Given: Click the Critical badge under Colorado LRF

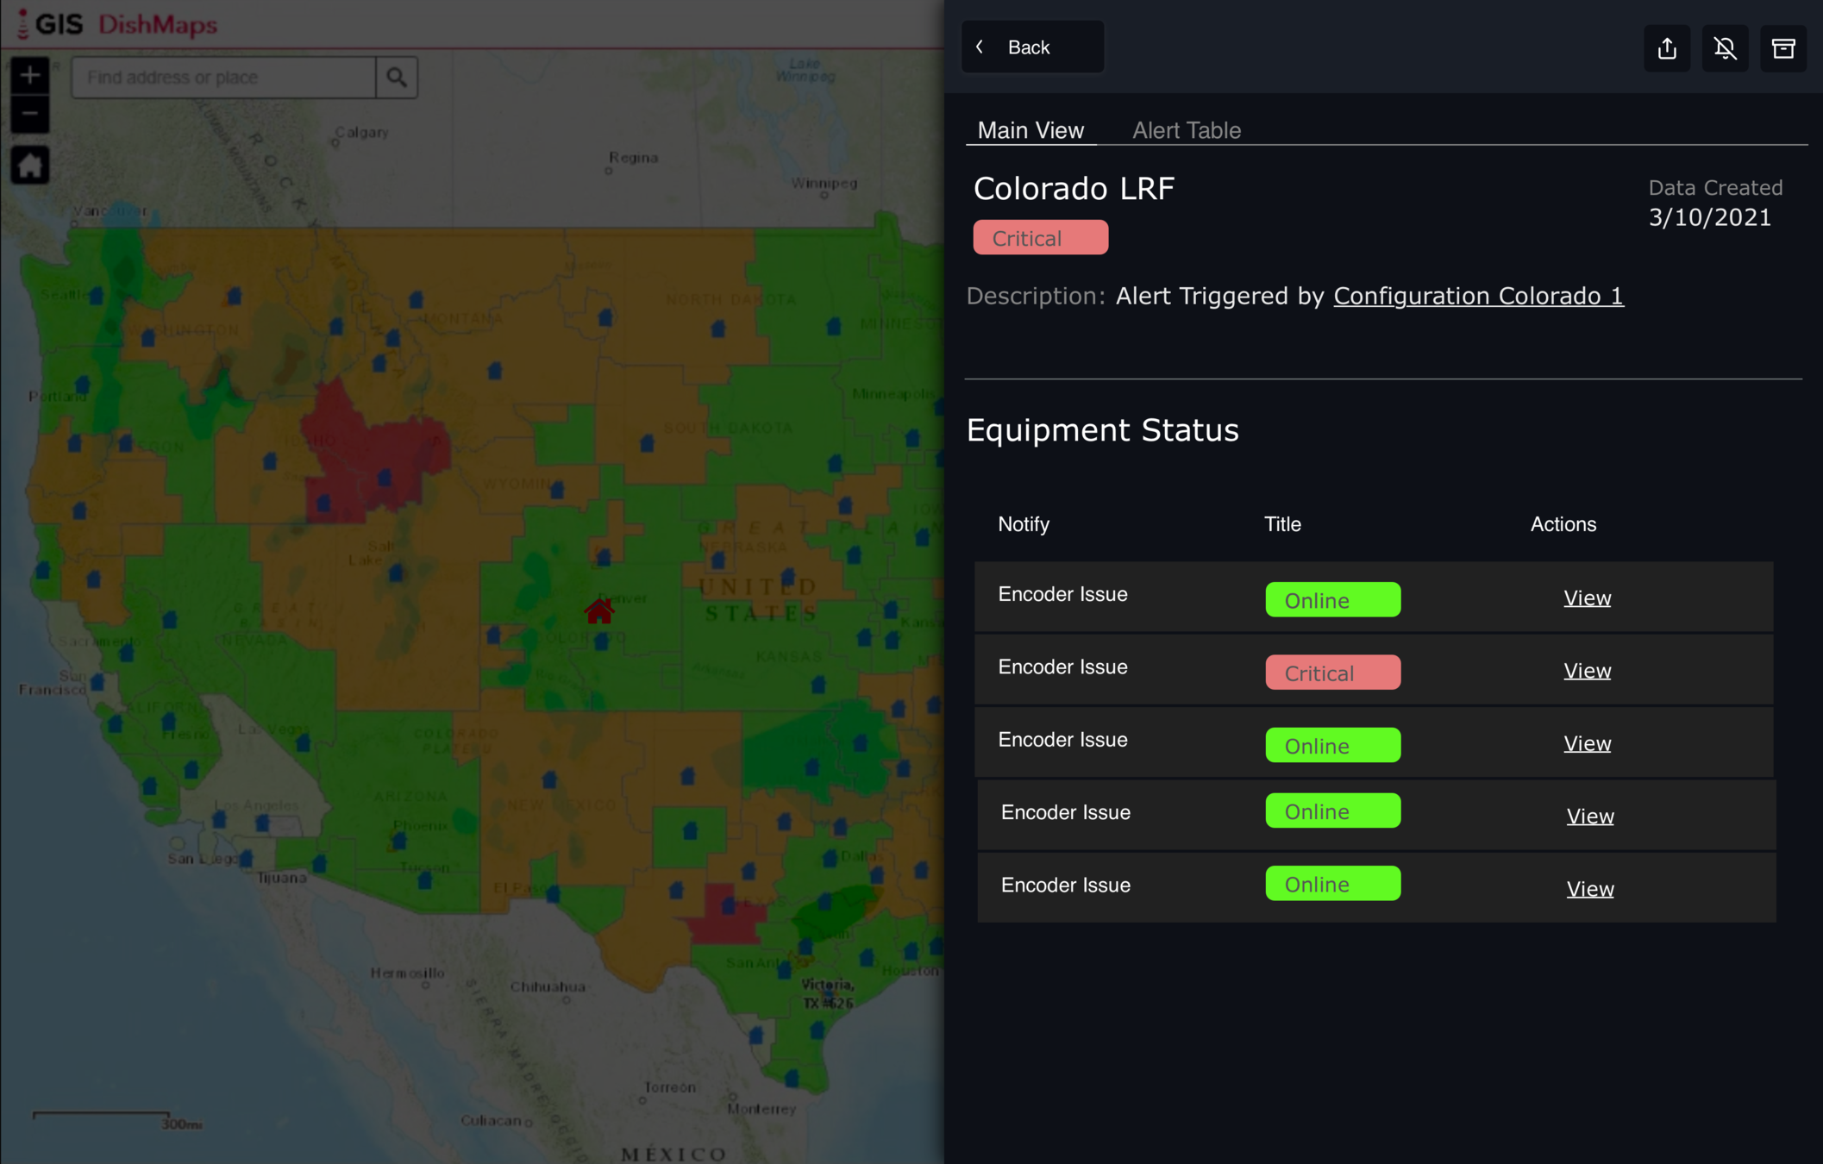Looking at the screenshot, I should 1040,238.
